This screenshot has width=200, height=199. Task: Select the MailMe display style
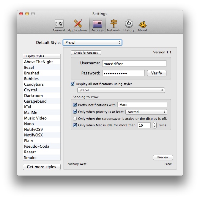point(42,112)
